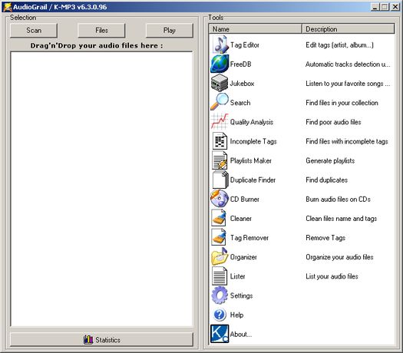
Task: Click 'Remove Tags' description
Action: 325,238
